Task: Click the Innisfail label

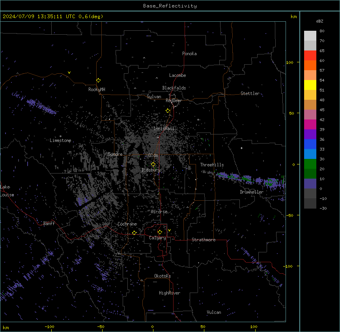Action: [x=164, y=129]
